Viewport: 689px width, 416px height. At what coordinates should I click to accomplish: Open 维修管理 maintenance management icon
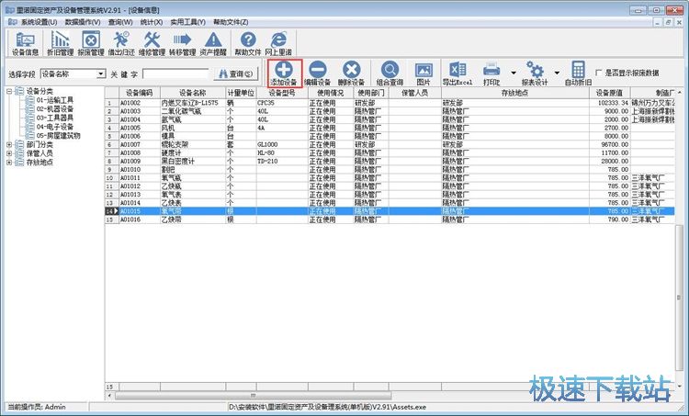(152, 39)
